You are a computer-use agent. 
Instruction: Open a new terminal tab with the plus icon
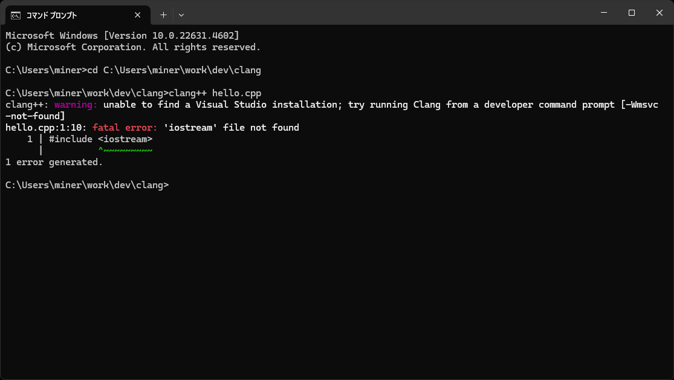[x=163, y=15]
